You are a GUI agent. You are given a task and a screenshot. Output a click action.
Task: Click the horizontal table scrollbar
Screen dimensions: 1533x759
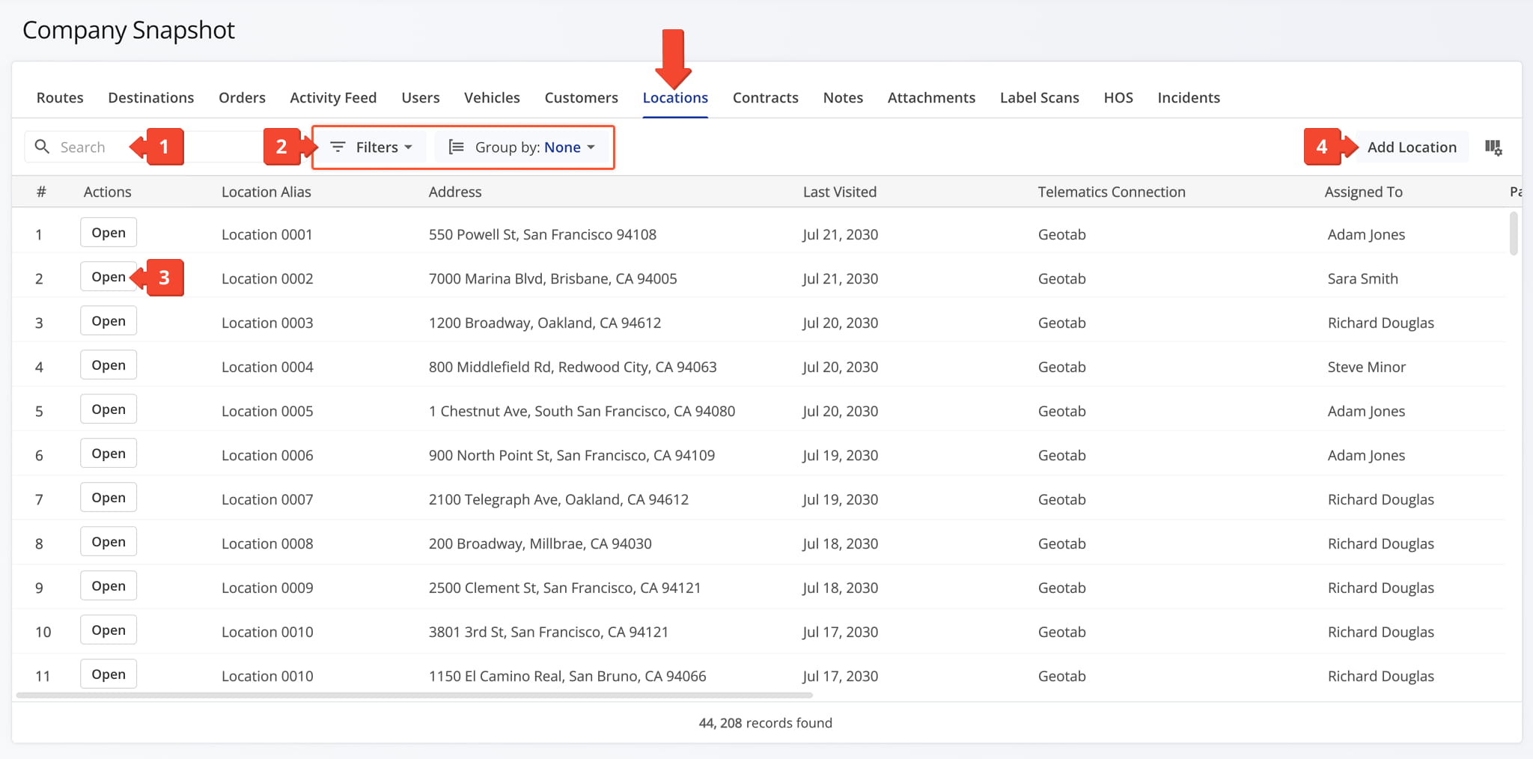415,695
